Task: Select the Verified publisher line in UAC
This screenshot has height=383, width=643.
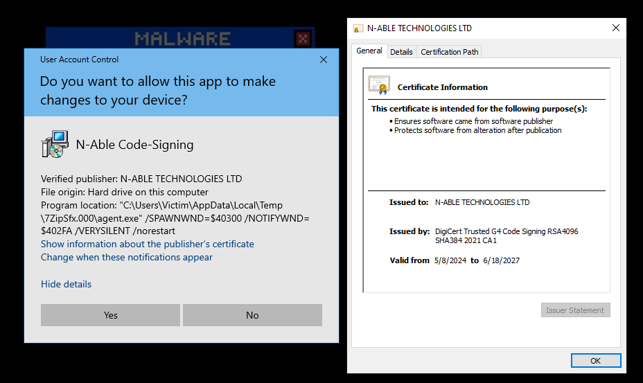Action: (x=141, y=179)
